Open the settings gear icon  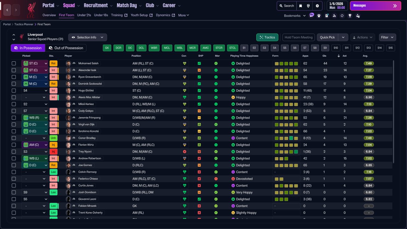click(317, 6)
